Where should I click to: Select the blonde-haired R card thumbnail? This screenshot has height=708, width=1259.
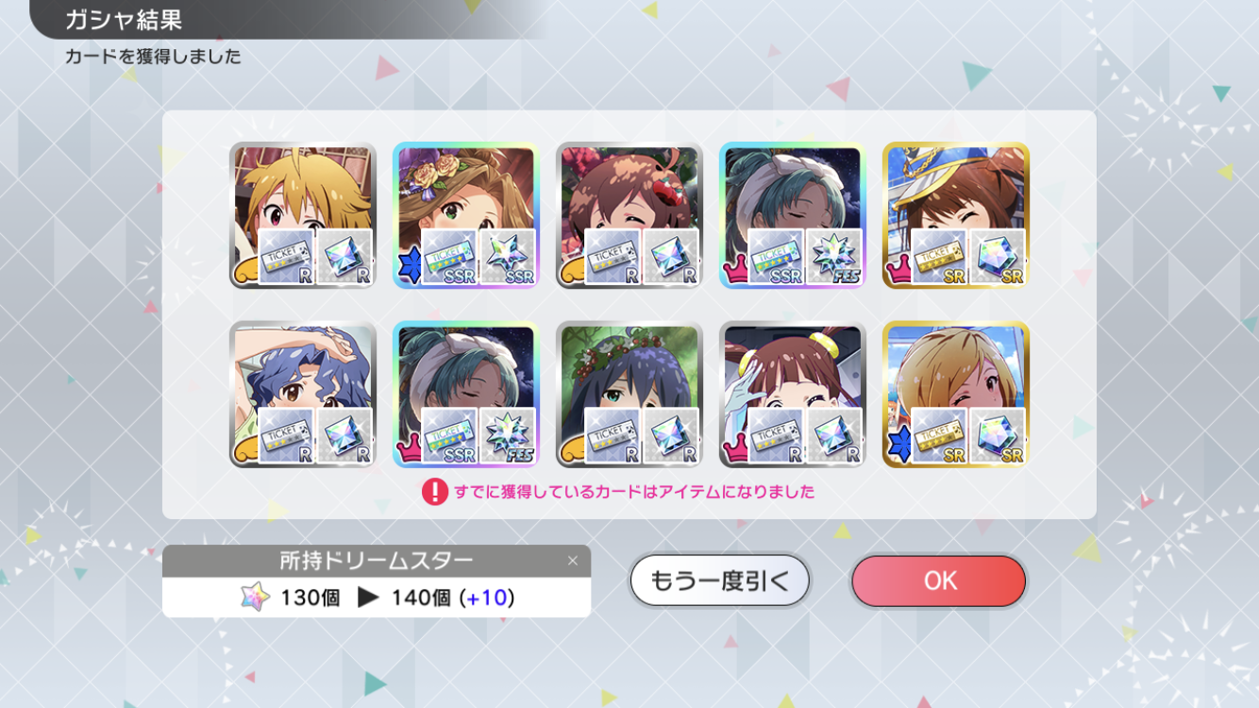point(303,215)
